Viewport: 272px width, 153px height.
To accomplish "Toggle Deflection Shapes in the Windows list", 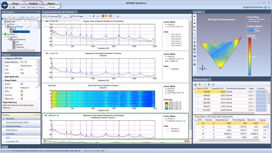I will 21,126.
